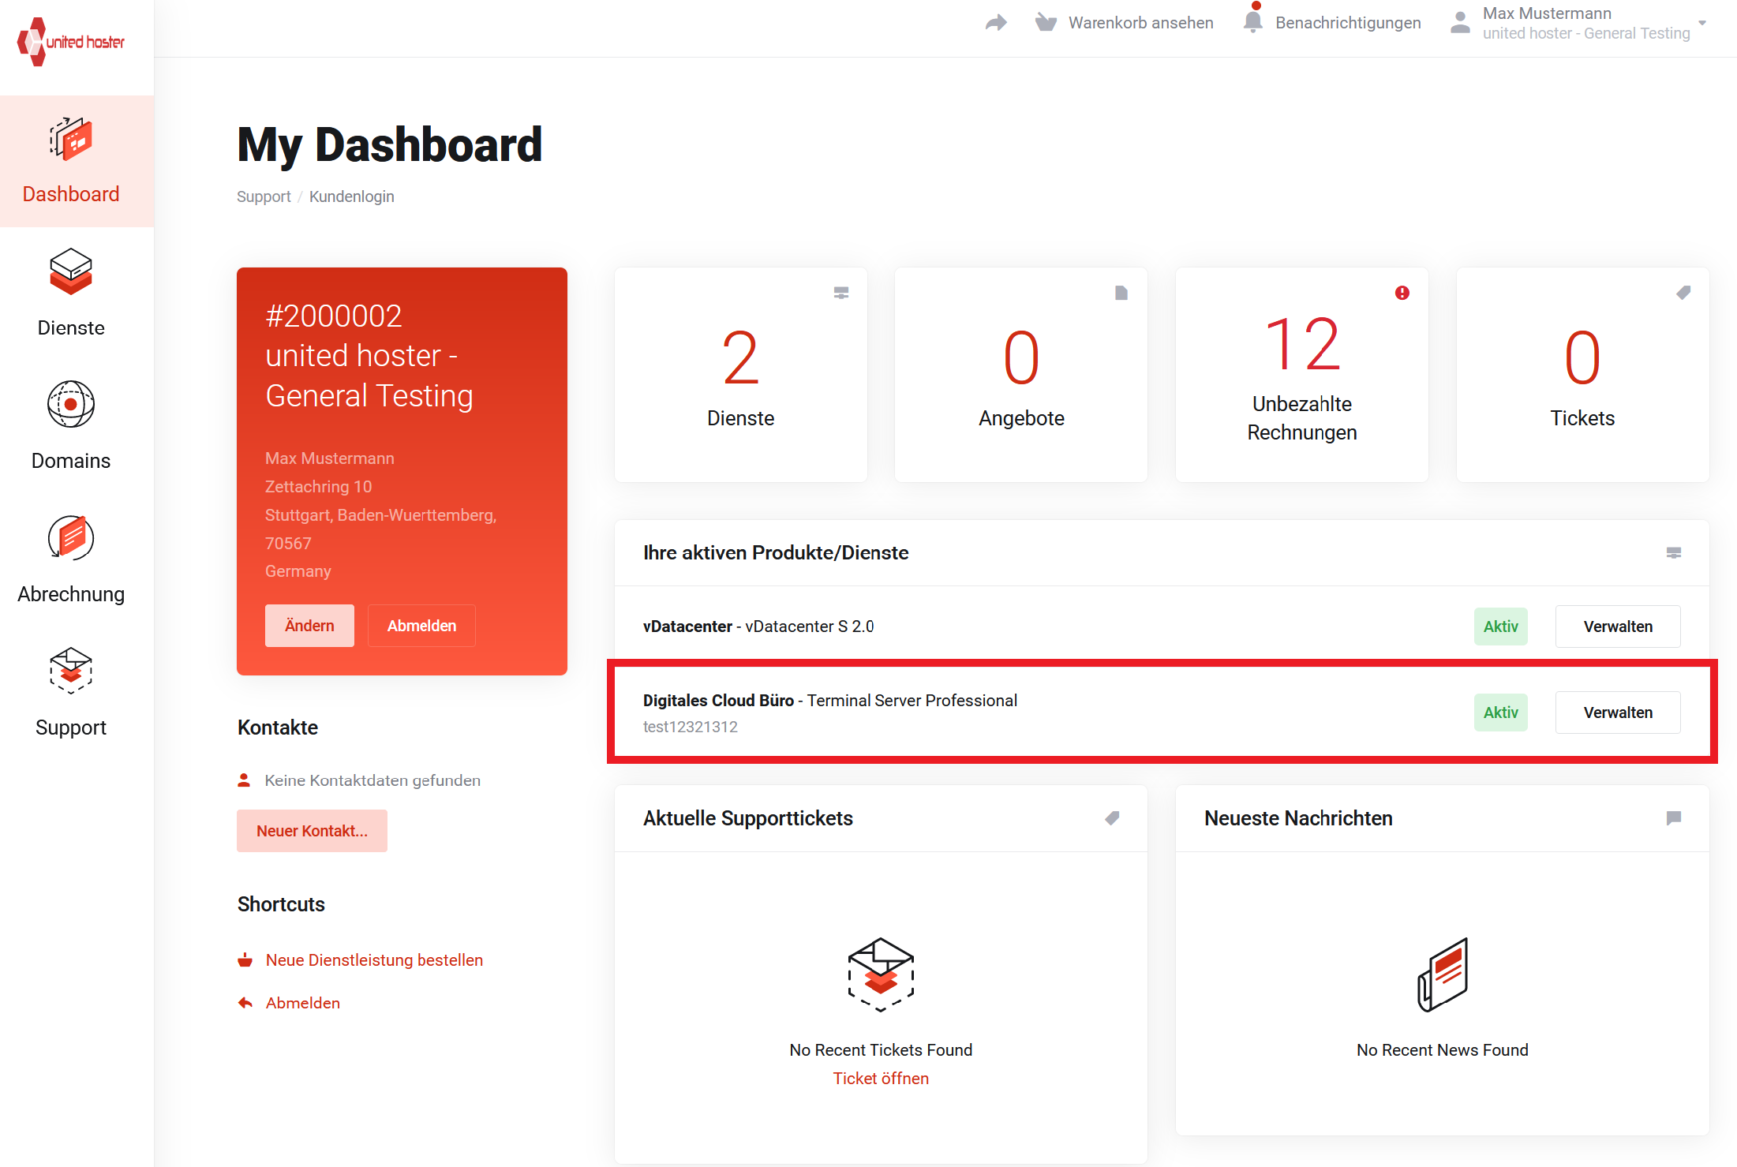This screenshot has width=1737, height=1167.
Task: Open the Domains globe icon
Action: (x=71, y=405)
